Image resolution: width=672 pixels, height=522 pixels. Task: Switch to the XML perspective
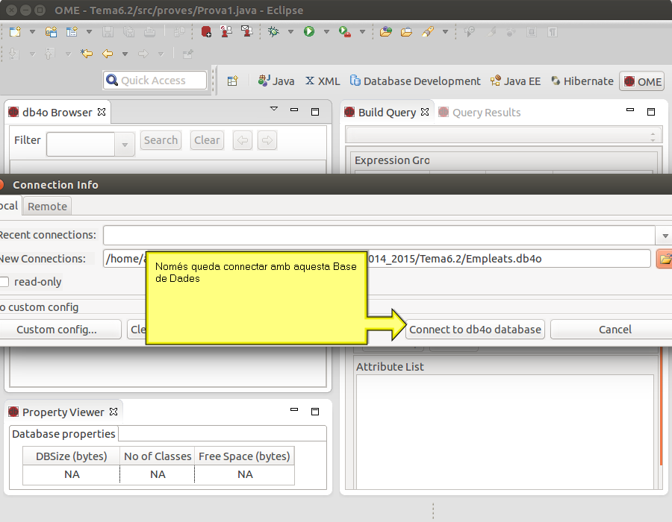click(x=323, y=81)
